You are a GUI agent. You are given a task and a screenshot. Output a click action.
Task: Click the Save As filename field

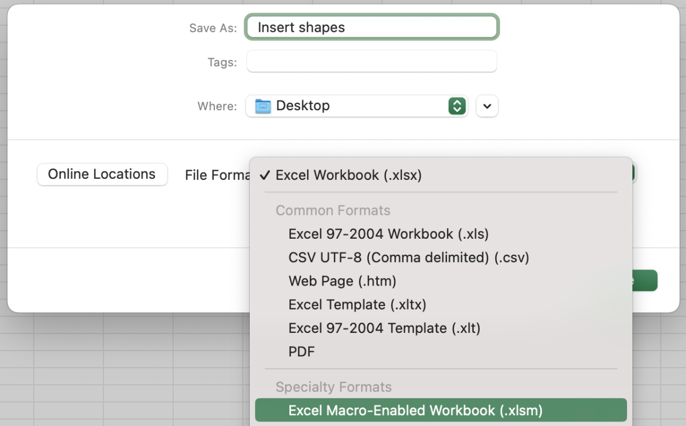(372, 27)
